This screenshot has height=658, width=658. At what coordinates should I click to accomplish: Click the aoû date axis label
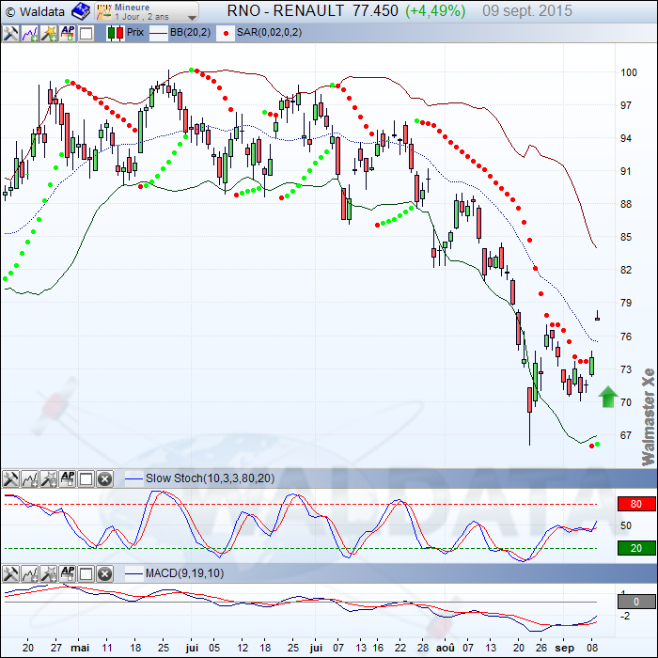[x=446, y=648]
